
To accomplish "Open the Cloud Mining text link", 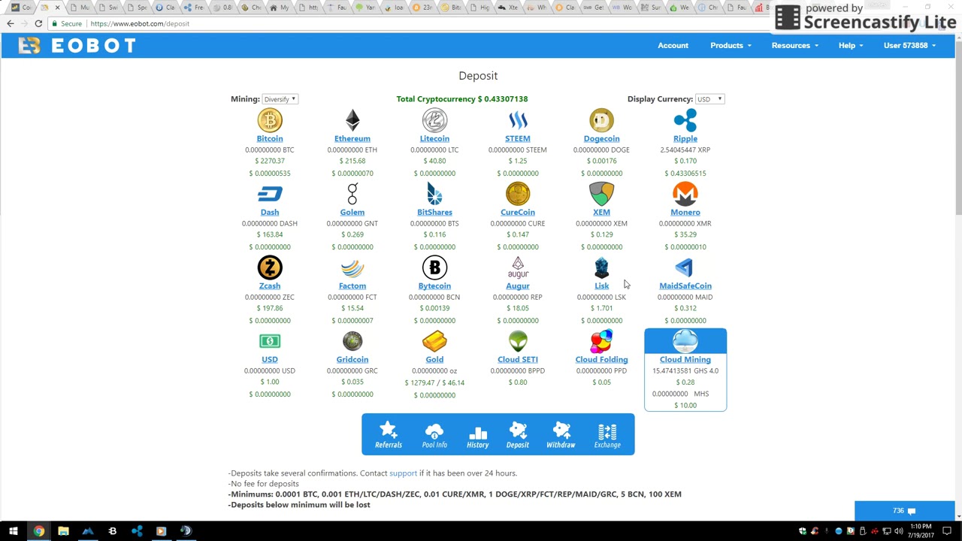I will pyautogui.click(x=685, y=360).
